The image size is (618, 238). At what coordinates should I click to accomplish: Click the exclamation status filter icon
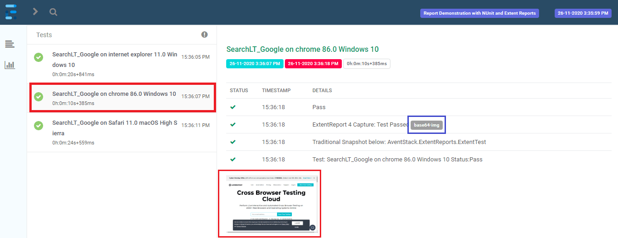tap(204, 34)
